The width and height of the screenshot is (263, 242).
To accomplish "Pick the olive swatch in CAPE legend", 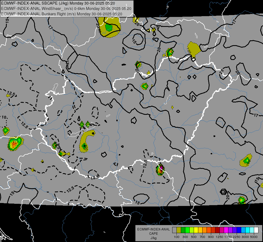I will pos(179,230).
